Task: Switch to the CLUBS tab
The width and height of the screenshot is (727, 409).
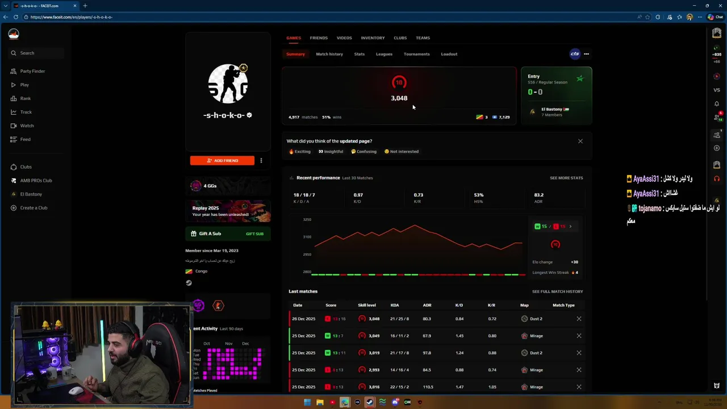Action: pos(400,37)
